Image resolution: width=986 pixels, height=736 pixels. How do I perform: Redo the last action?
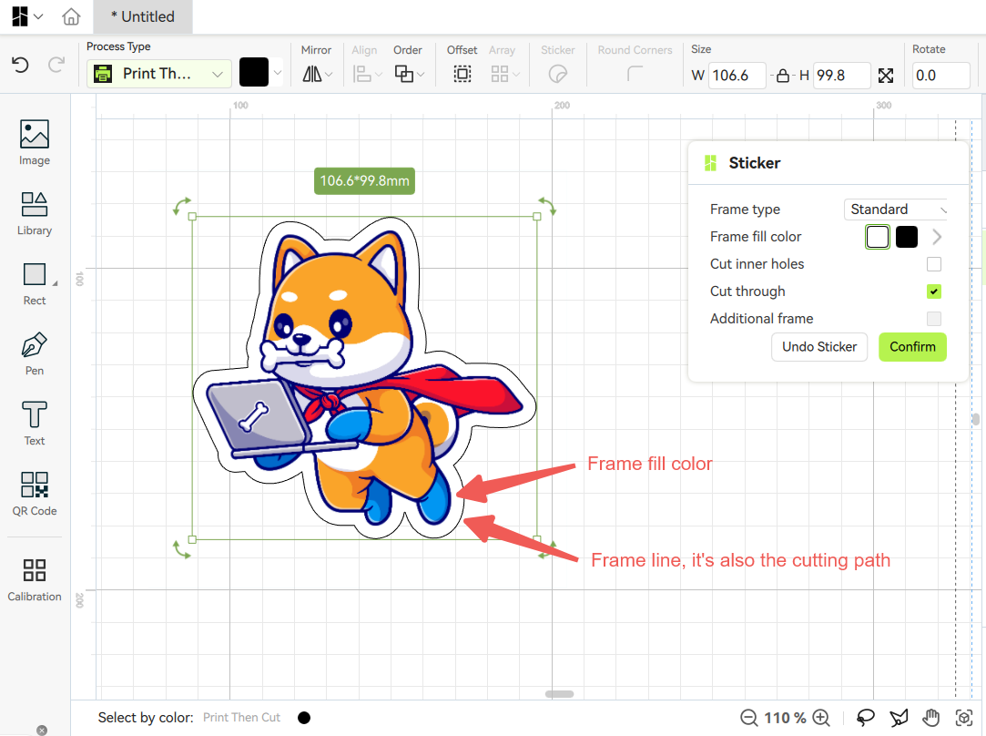tap(56, 64)
